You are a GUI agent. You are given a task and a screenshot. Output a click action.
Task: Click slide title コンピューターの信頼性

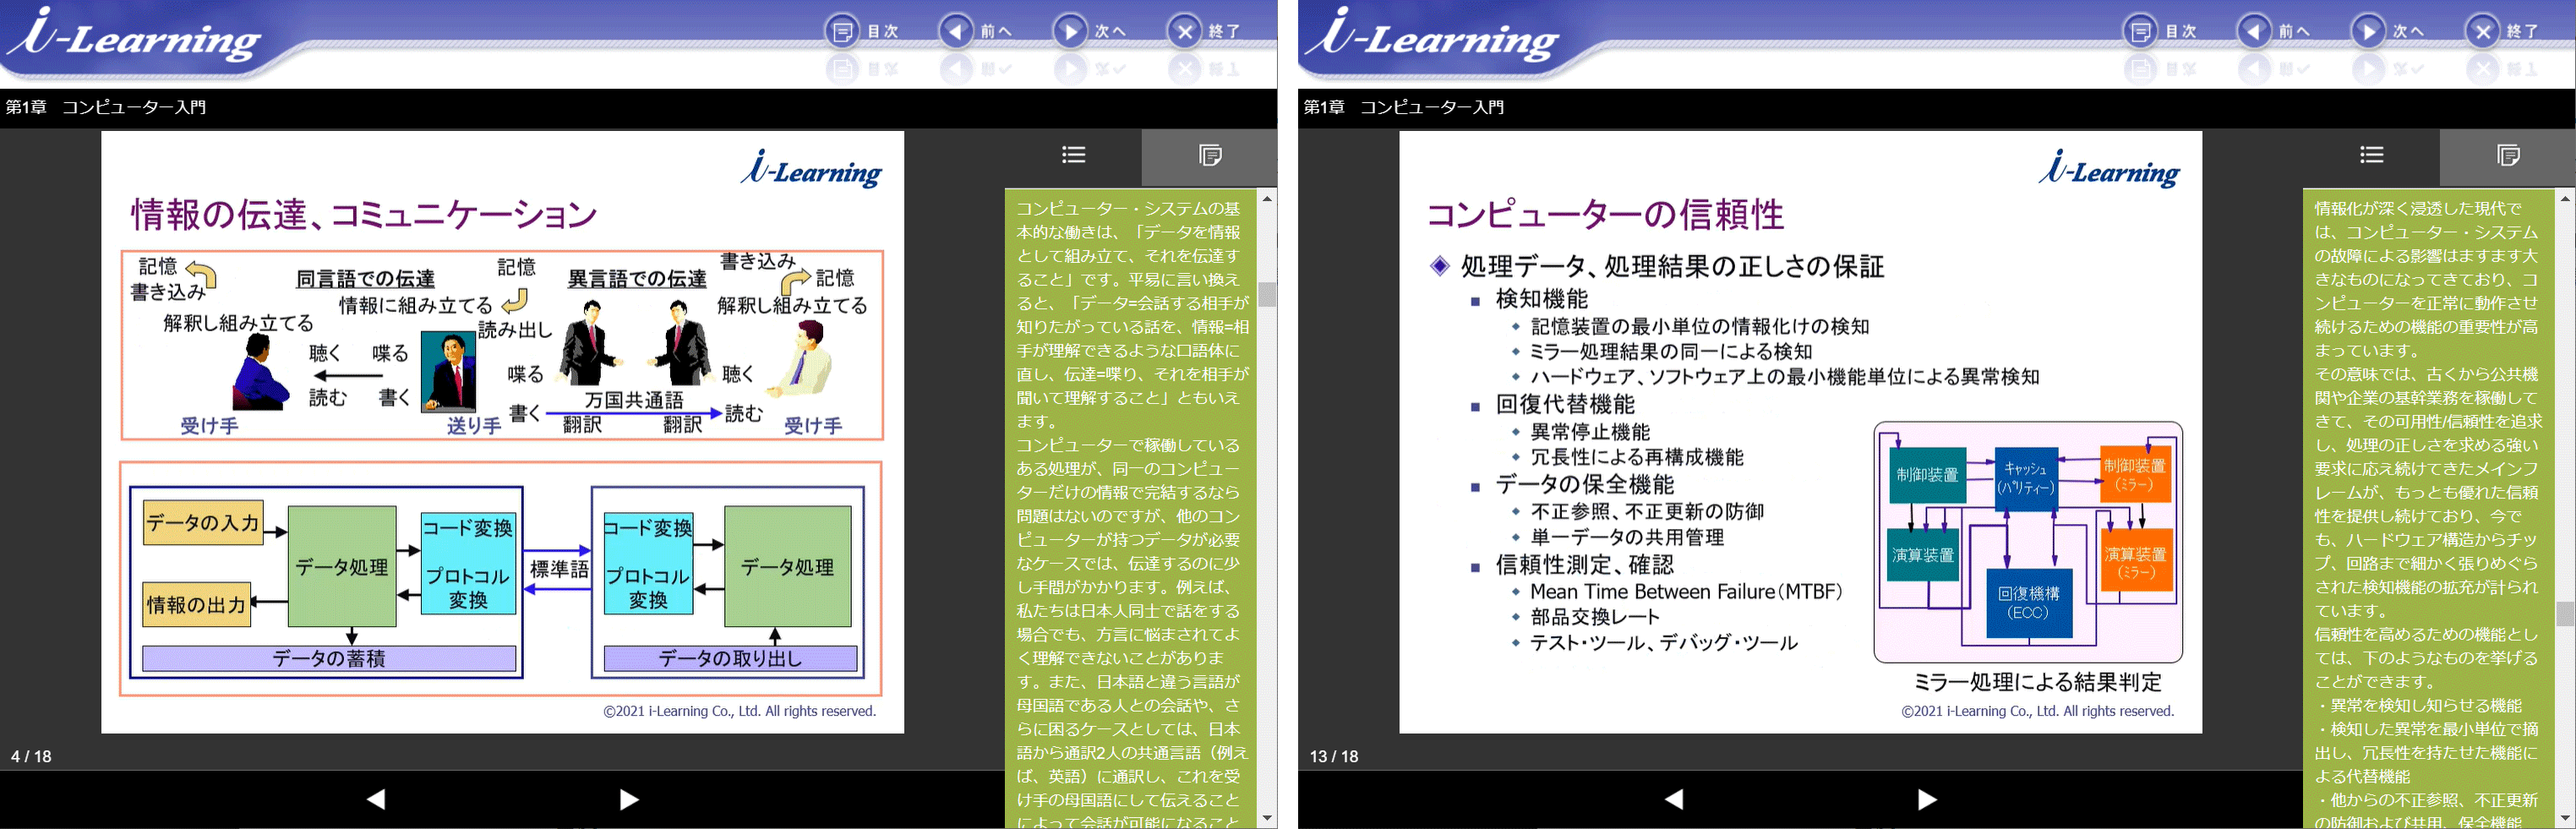click(1605, 214)
